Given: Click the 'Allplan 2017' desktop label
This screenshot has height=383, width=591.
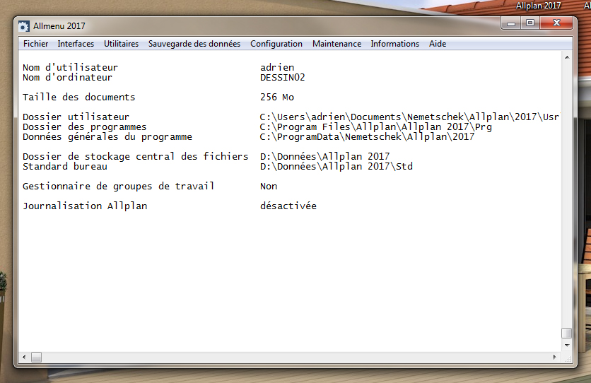Looking at the screenshot, I should [x=538, y=6].
